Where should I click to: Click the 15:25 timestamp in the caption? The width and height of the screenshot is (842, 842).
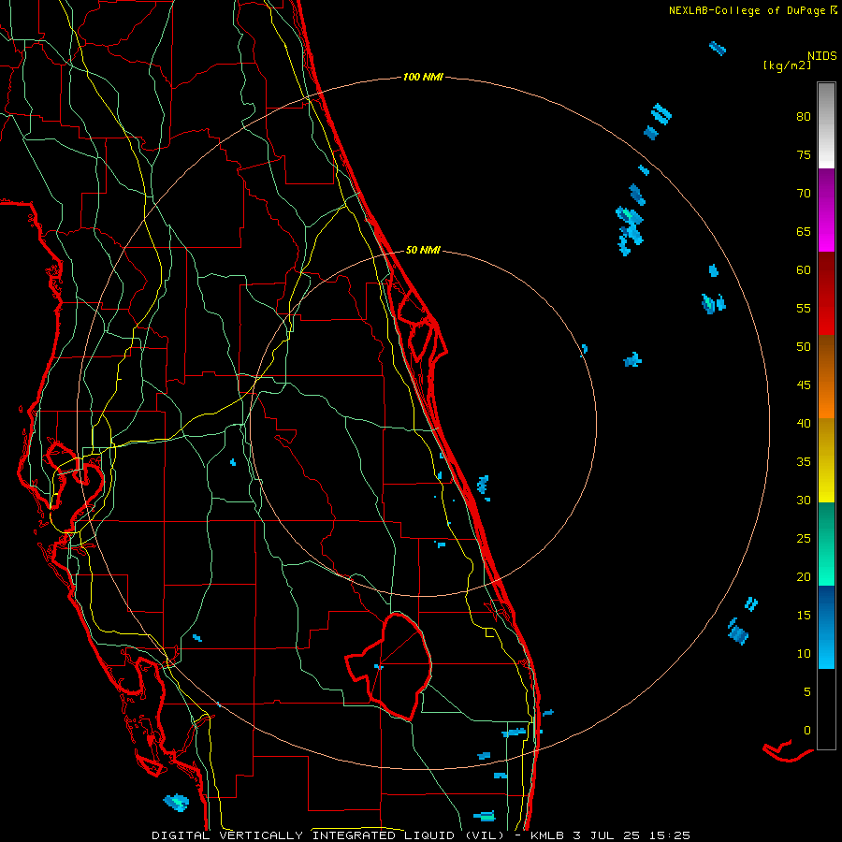click(x=671, y=835)
